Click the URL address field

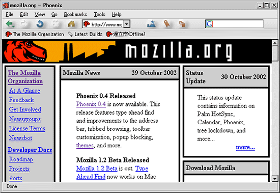click(107, 24)
